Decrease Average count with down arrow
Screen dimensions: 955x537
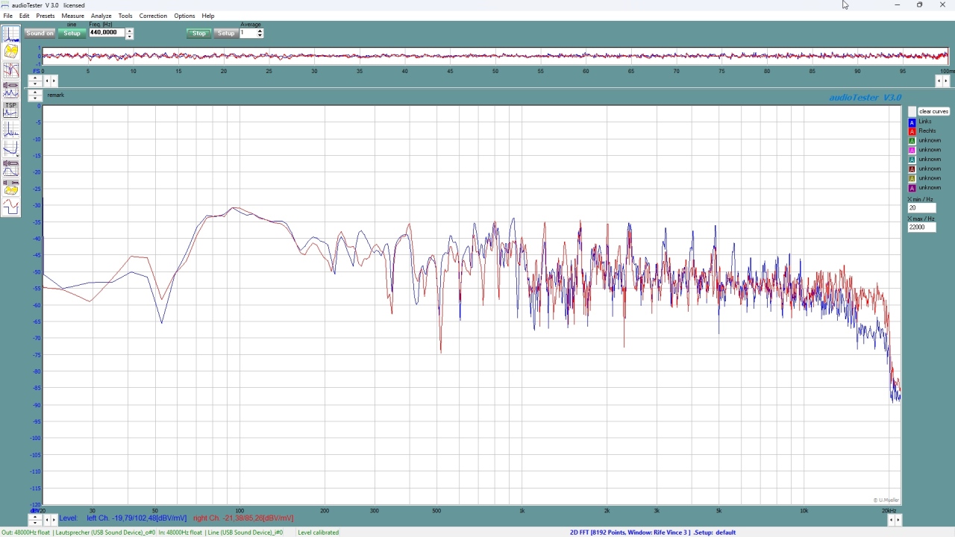click(x=260, y=36)
